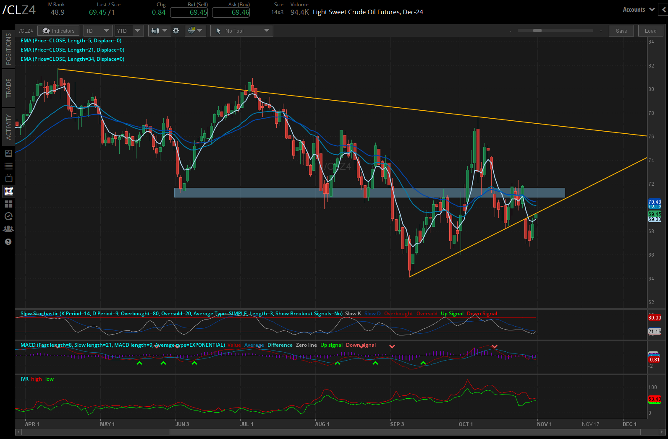Open the live TV sidebar icon
Viewport: 668px width, 439px height.
(x=8, y=178)
